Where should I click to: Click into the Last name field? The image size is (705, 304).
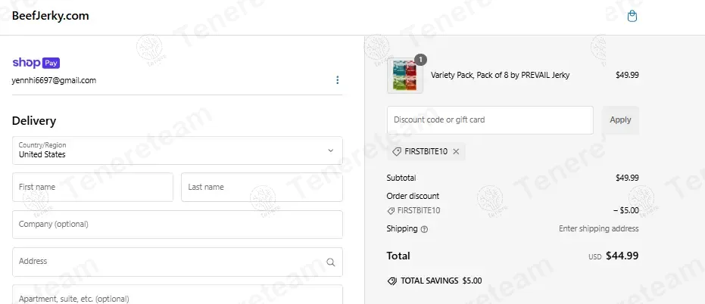coord(261,188)
